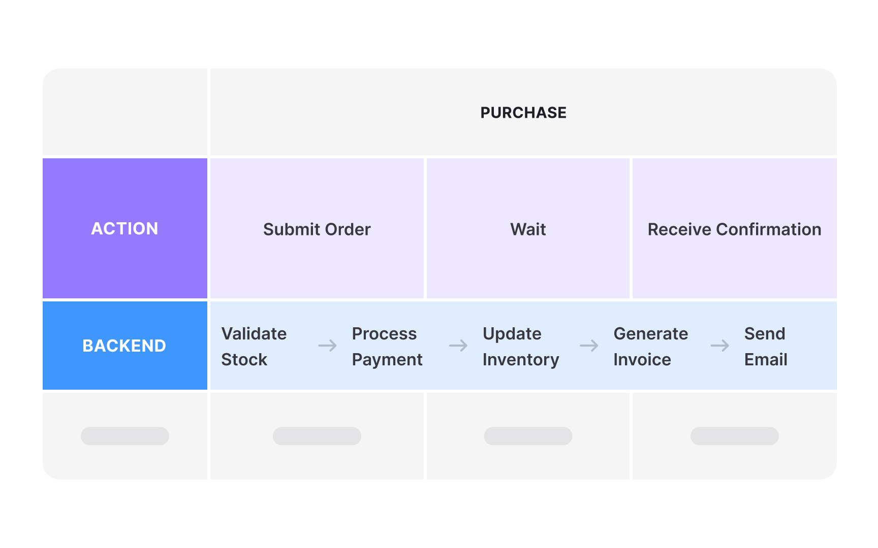Viewport: 878px width, 548px height.
Task: Click the Wait action cell
Action: [528, 229]
